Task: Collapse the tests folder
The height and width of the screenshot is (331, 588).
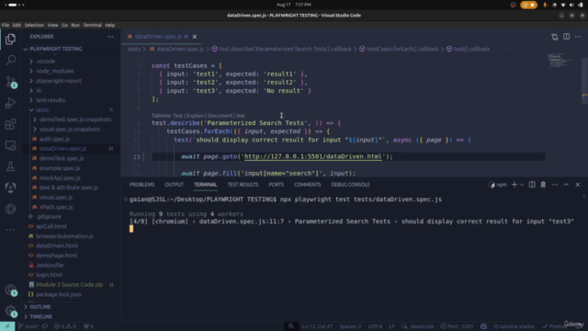Action: coord(42,110)
